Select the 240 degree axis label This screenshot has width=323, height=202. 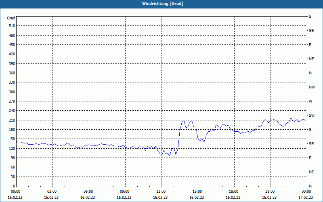[x=12, y=110]
